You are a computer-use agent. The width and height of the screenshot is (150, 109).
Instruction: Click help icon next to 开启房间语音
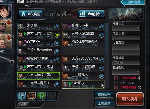click(x=139, y=87)
